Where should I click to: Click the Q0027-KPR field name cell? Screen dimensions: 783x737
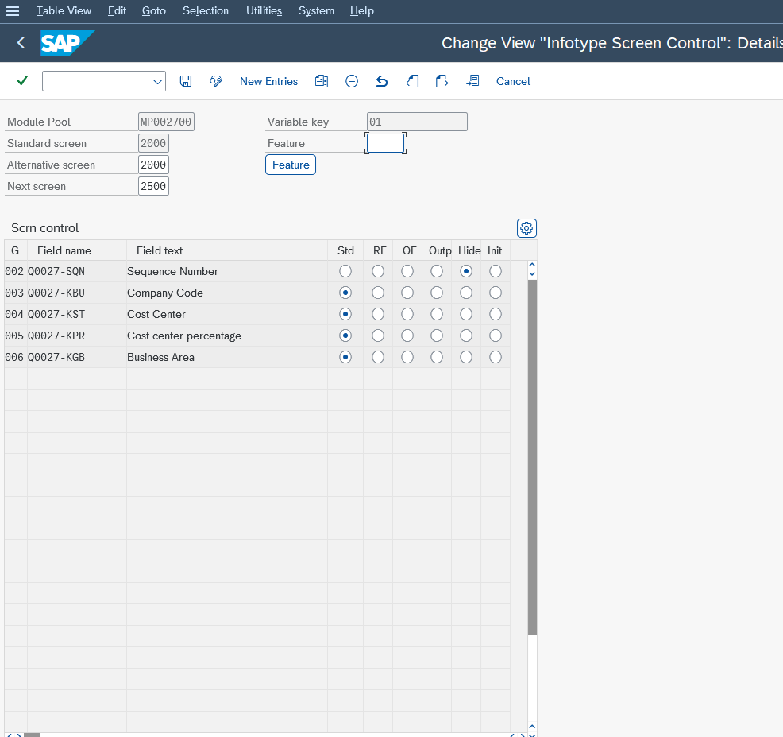click(77, 336)
